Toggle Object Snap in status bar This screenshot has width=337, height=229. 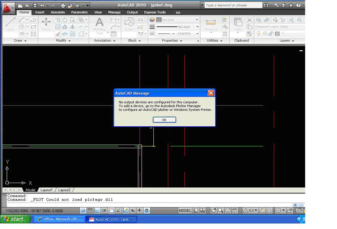click(111, 210)
